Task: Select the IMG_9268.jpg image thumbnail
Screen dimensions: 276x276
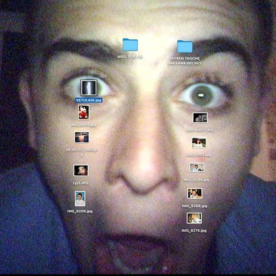Action: pyautogui.click(x=195, y=193)
